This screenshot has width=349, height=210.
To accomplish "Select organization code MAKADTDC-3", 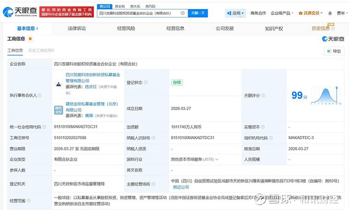I will tap(301, 138).
